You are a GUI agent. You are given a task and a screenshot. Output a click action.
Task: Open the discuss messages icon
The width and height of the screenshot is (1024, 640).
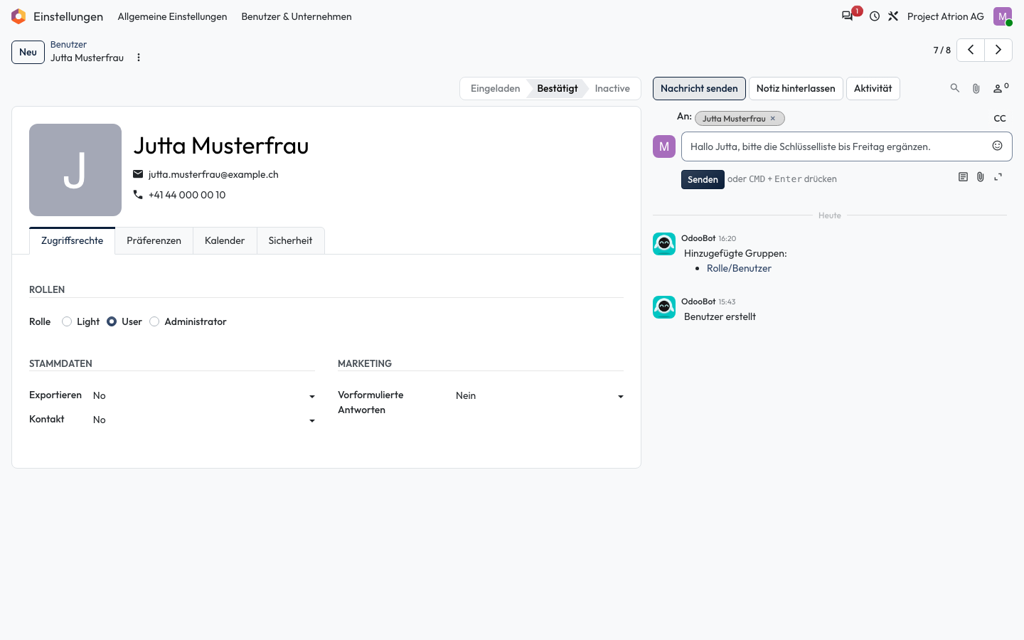click(847, 16)
